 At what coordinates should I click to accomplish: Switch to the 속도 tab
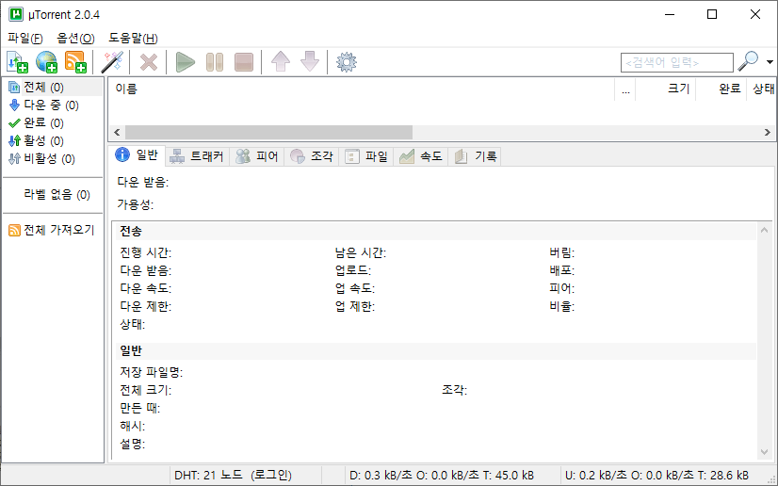click(x=421, y=156)
